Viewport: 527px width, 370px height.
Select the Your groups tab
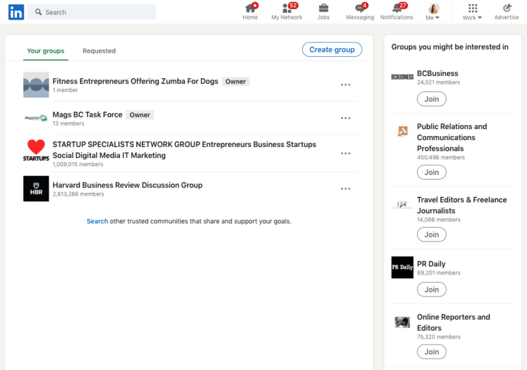pyautogui.click(x=45, y=51)
